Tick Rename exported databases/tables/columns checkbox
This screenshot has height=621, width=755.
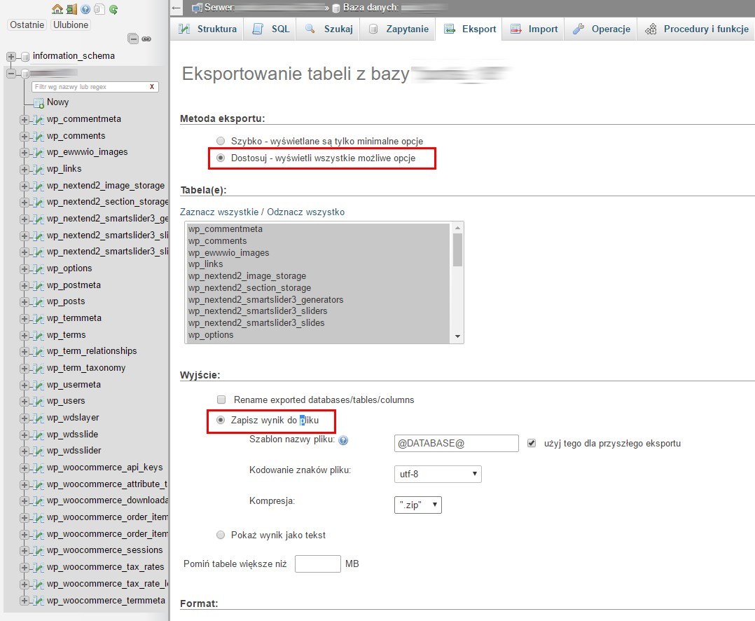(221, 400)
